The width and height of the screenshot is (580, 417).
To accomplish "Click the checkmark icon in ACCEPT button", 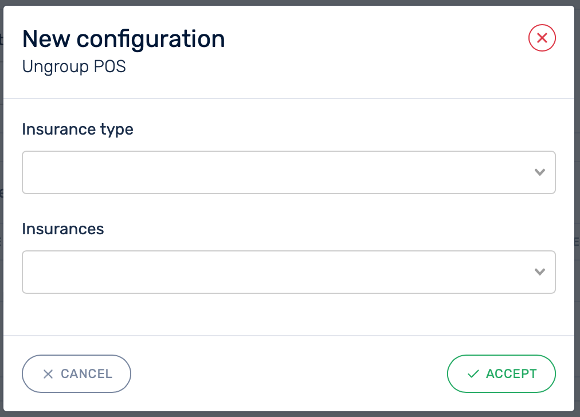I will pos(473,374).
